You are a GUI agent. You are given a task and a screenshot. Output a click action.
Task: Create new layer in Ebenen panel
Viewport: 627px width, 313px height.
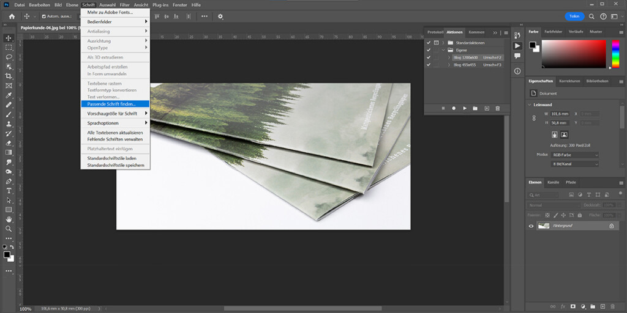604,305
